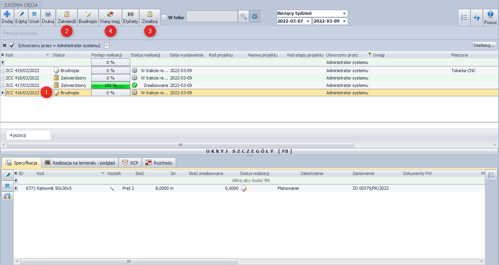
Task: Collapse details via UKRYJ SZCZEGÓŁY [F8] bar
Action: point(249,151)
